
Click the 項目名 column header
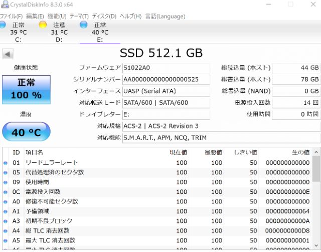tap(34, 153)
